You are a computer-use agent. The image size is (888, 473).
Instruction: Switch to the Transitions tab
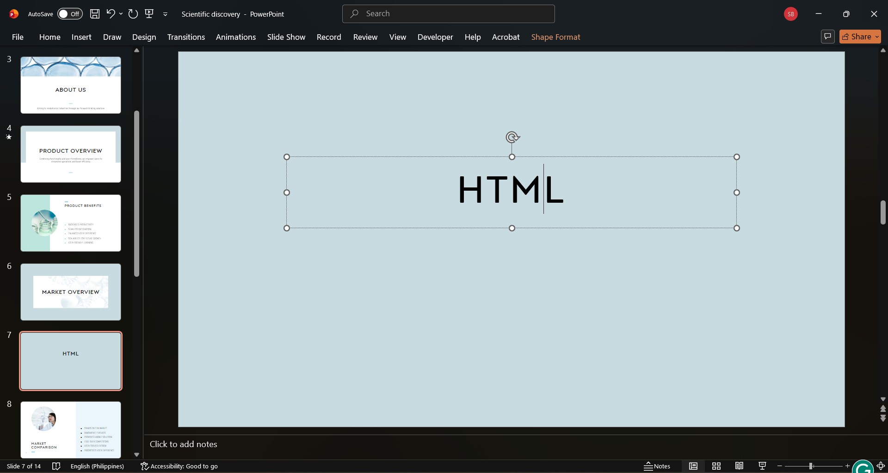(x=186, y=37)
